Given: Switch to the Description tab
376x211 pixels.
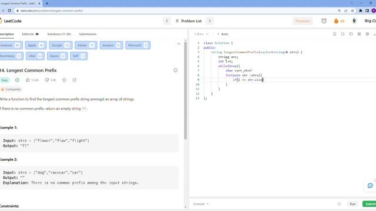Looking at the screenshot, I should click(7, 34).
